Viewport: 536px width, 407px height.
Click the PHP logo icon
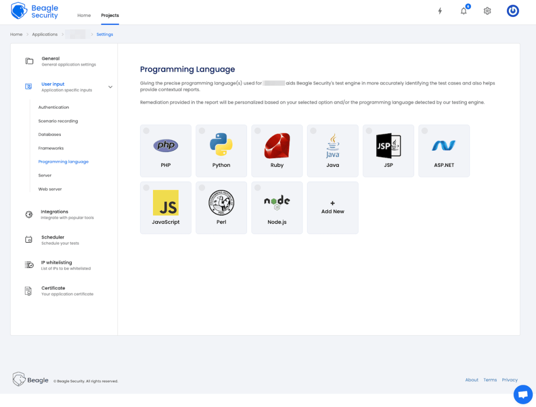coord(165,145)
